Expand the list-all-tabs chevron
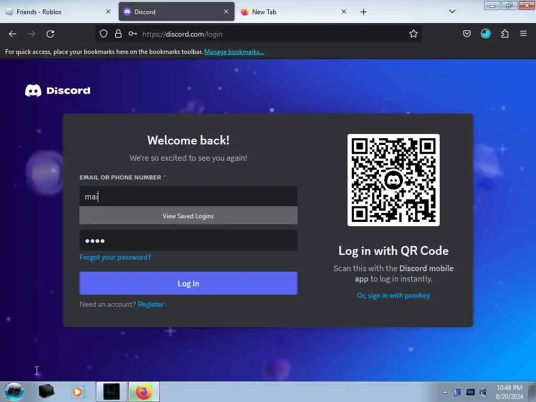 pos(452,12)
